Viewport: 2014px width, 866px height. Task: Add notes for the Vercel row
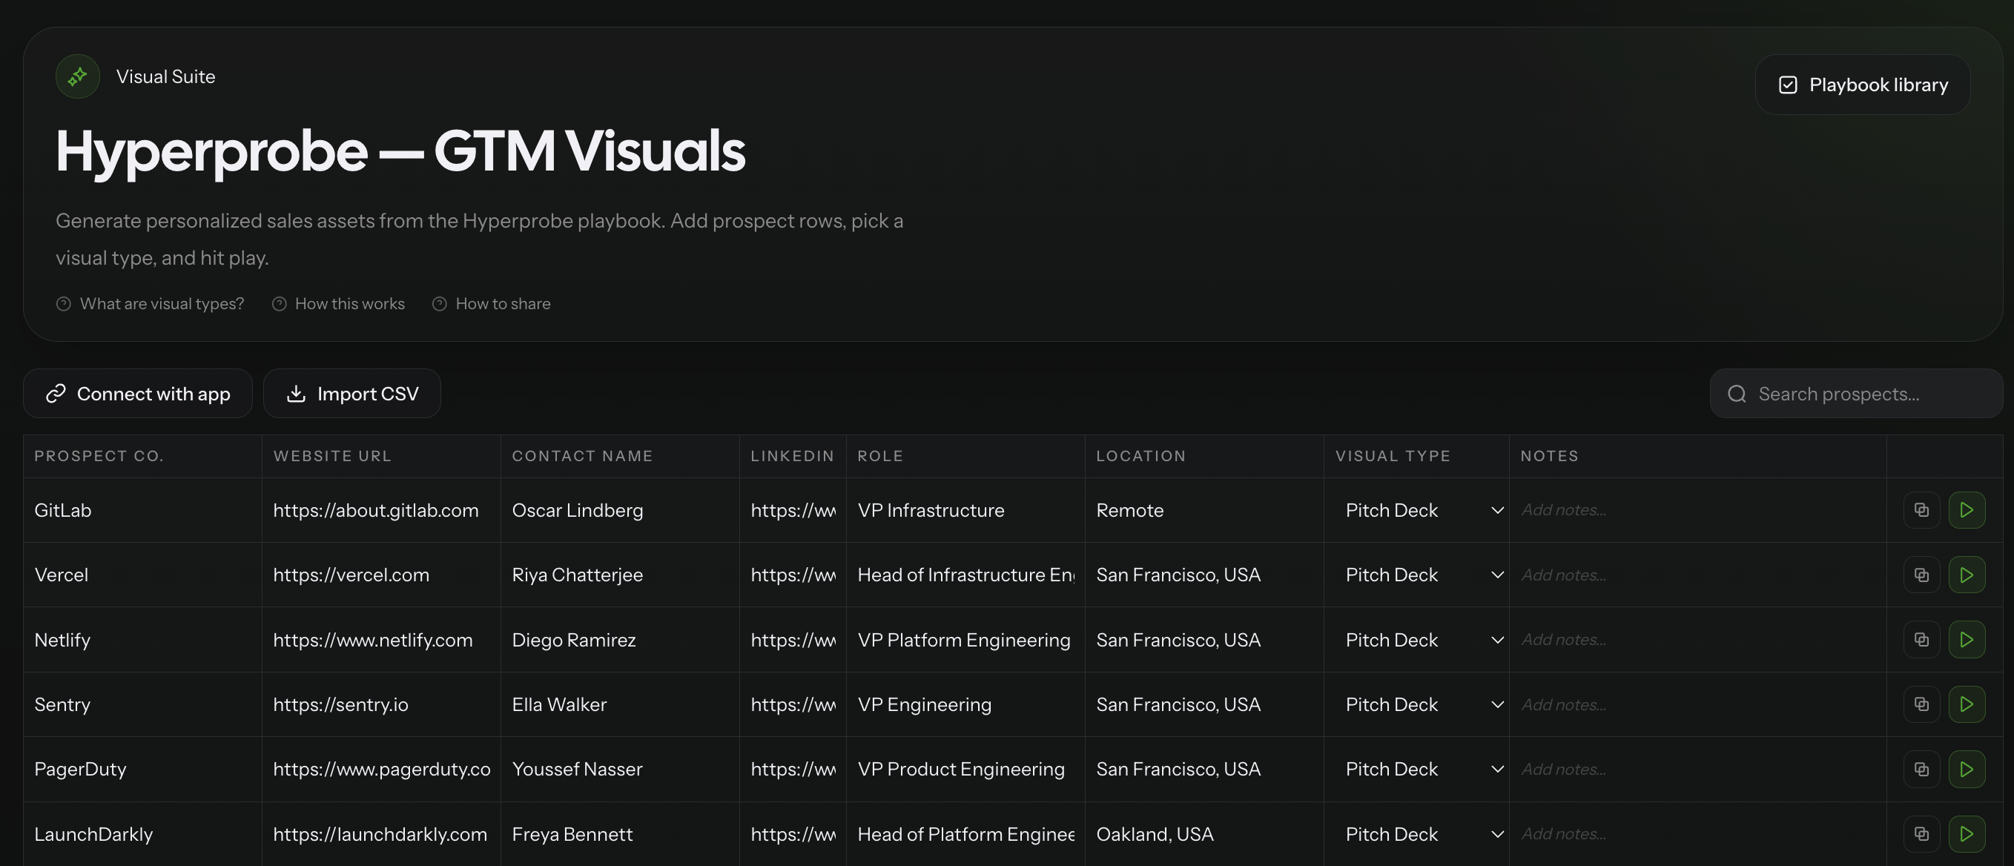pyautogui.click(x=1697, y=575)
